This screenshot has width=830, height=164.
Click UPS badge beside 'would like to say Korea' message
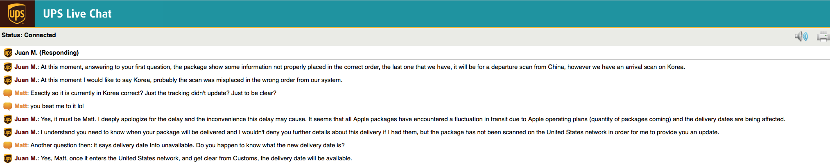pos(8,80)
